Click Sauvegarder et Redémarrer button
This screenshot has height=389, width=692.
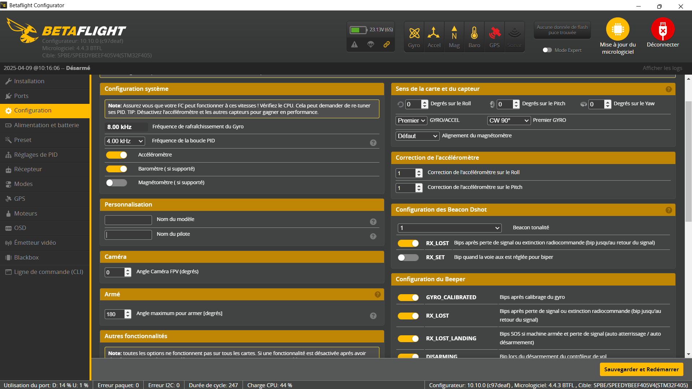click(x=641, y=369)
